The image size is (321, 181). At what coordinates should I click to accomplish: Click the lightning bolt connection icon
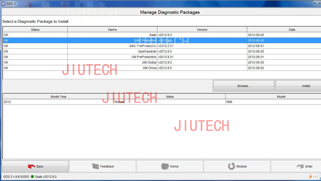pos(310,177)
